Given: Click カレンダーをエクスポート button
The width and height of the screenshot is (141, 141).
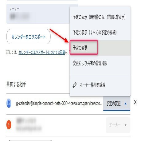Looking at the screenshot, I should coord(29,37).
